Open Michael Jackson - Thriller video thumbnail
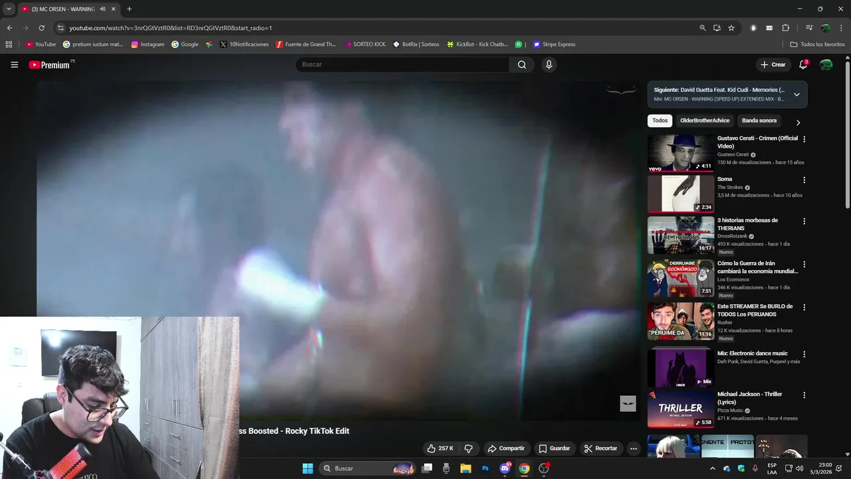851x479 pixels. [681, 409]
